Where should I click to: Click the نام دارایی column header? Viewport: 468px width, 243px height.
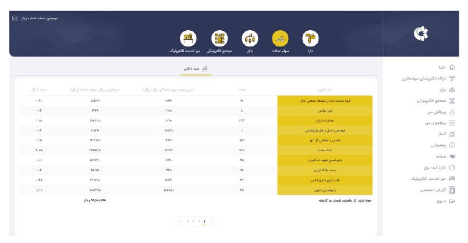click(x=325, y=90)
